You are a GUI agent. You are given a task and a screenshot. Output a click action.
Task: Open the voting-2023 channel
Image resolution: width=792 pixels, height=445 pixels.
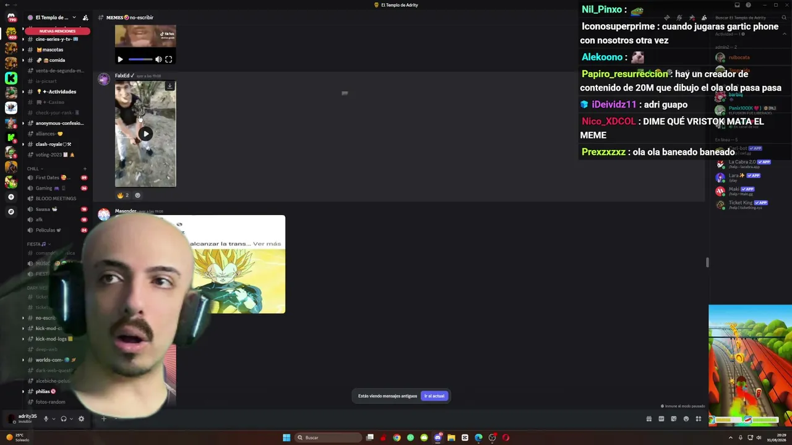(x=56, y=155)
